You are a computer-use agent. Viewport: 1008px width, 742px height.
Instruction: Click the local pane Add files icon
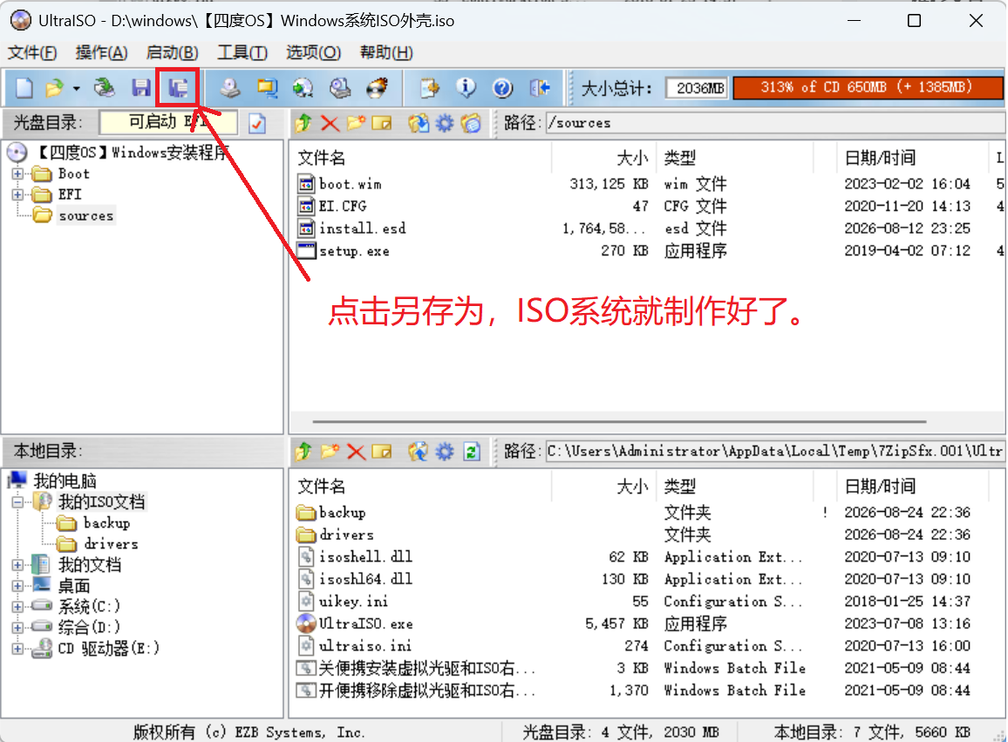pyautogui.click(x=419, y=452)
